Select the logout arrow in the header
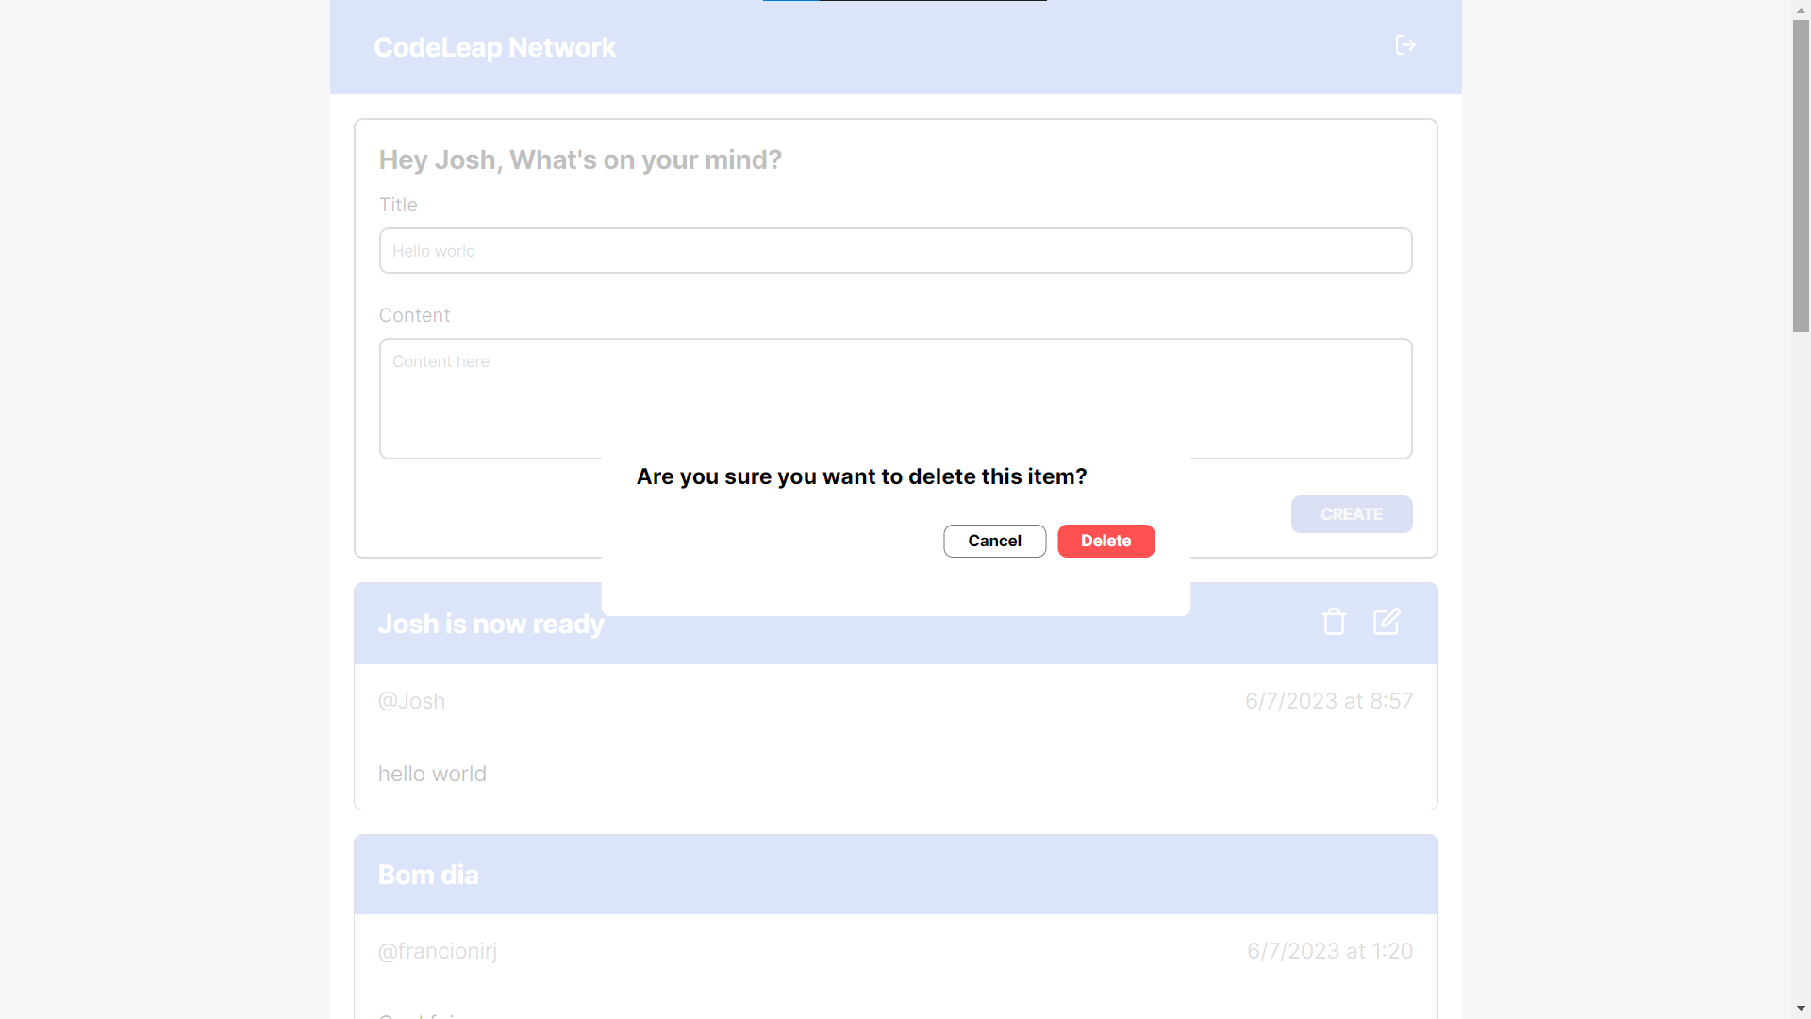This screenshot has width=1811, height=1019. click(1404, 44)
